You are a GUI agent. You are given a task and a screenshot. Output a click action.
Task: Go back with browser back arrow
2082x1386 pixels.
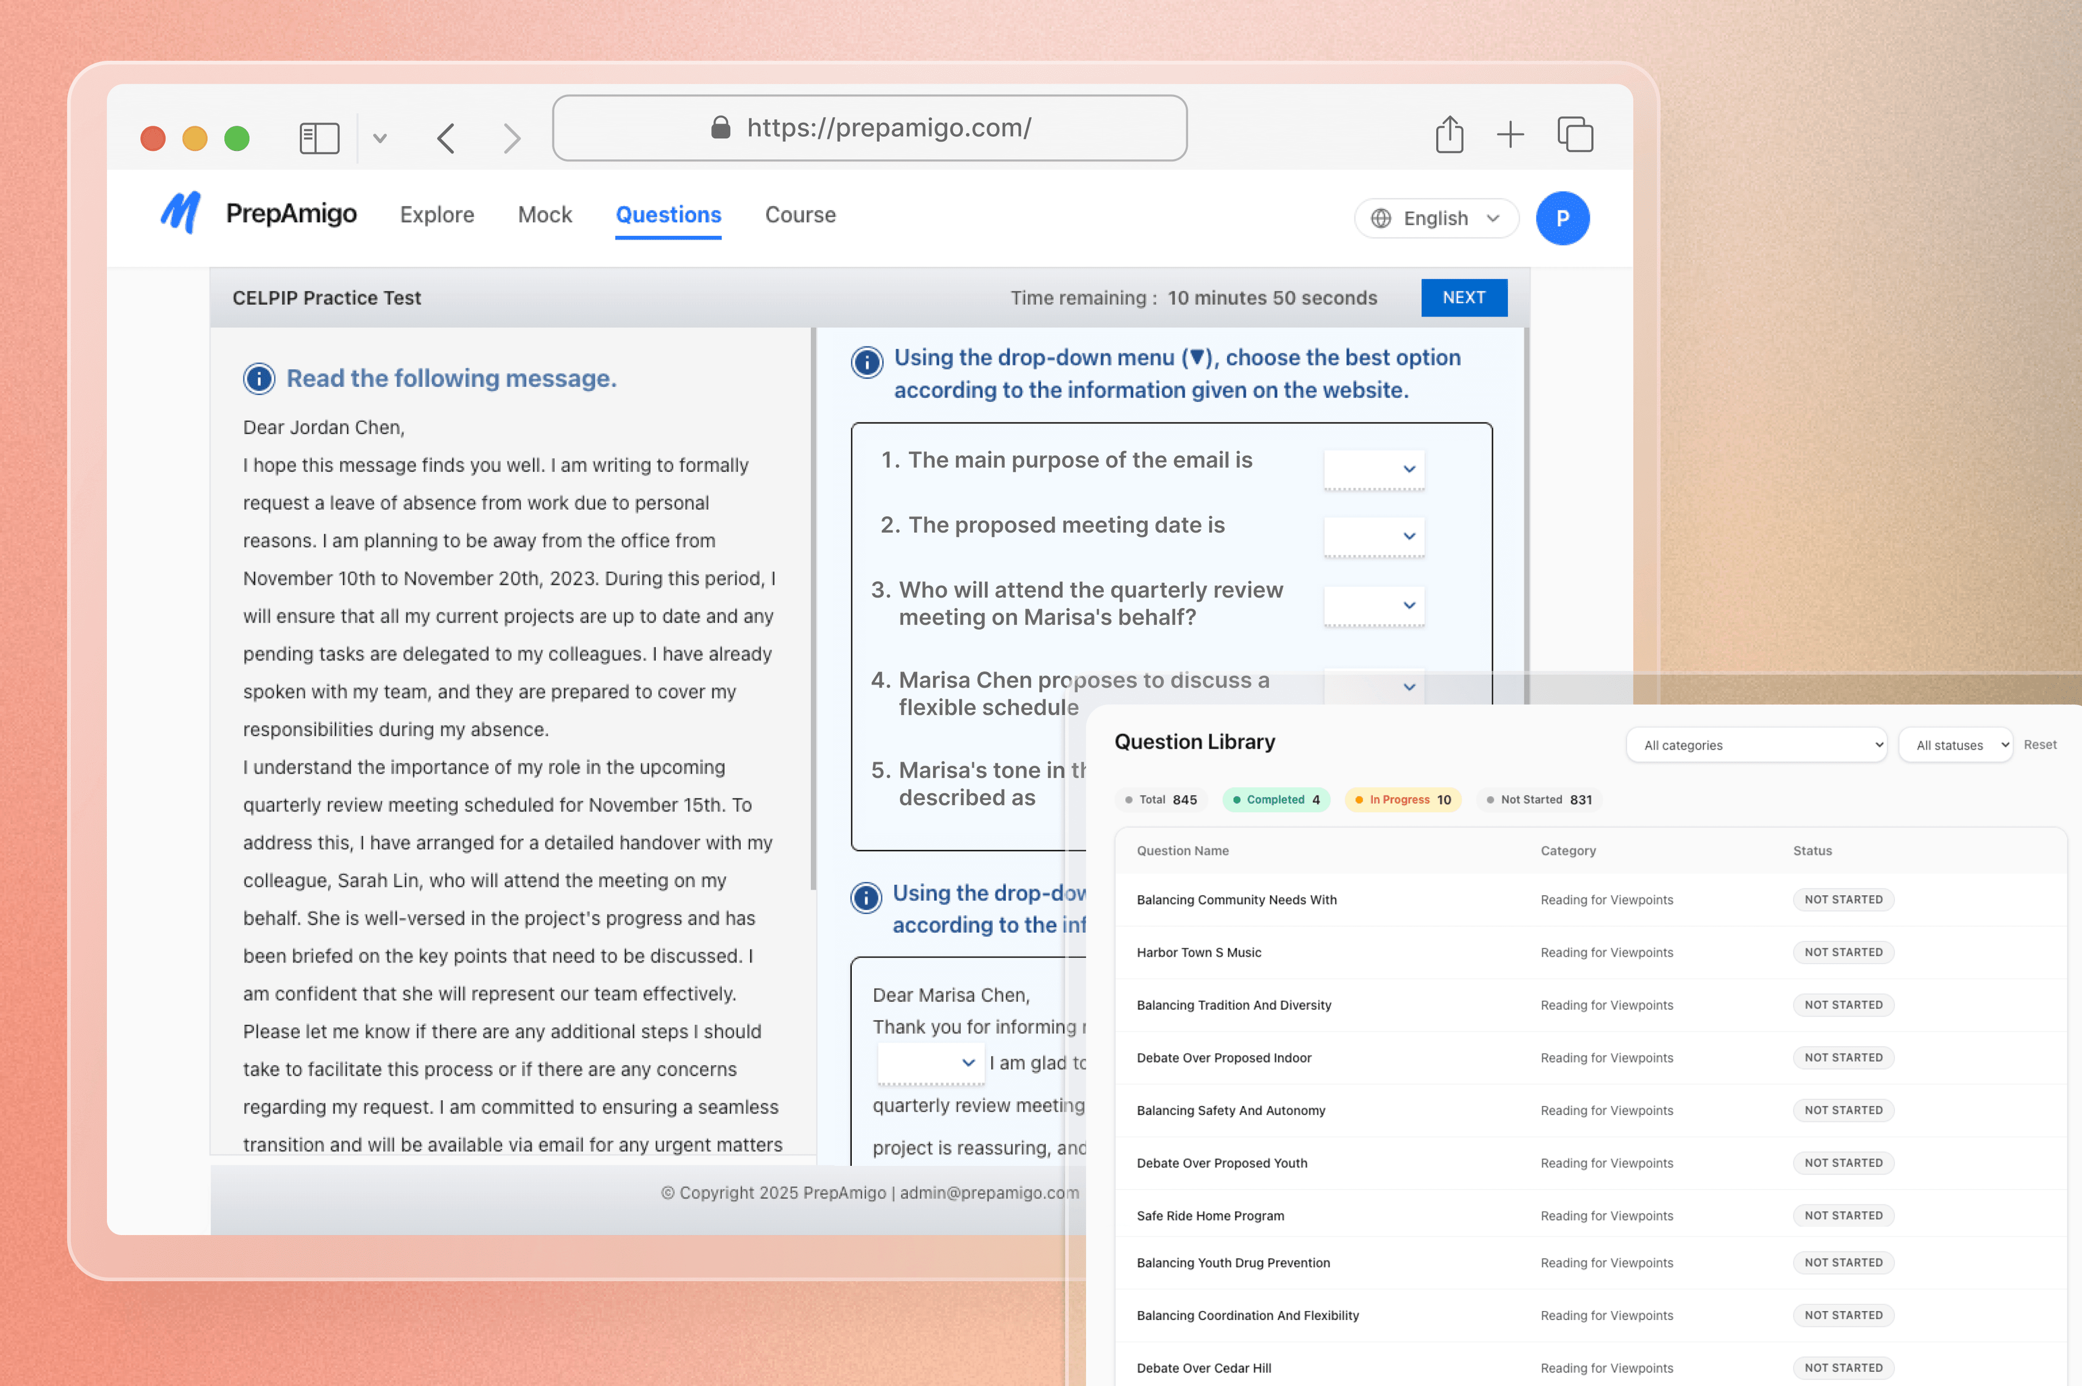point(446,138)
